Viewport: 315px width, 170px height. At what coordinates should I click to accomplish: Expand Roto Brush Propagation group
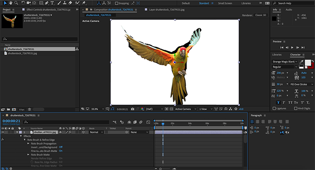[28, 143]
